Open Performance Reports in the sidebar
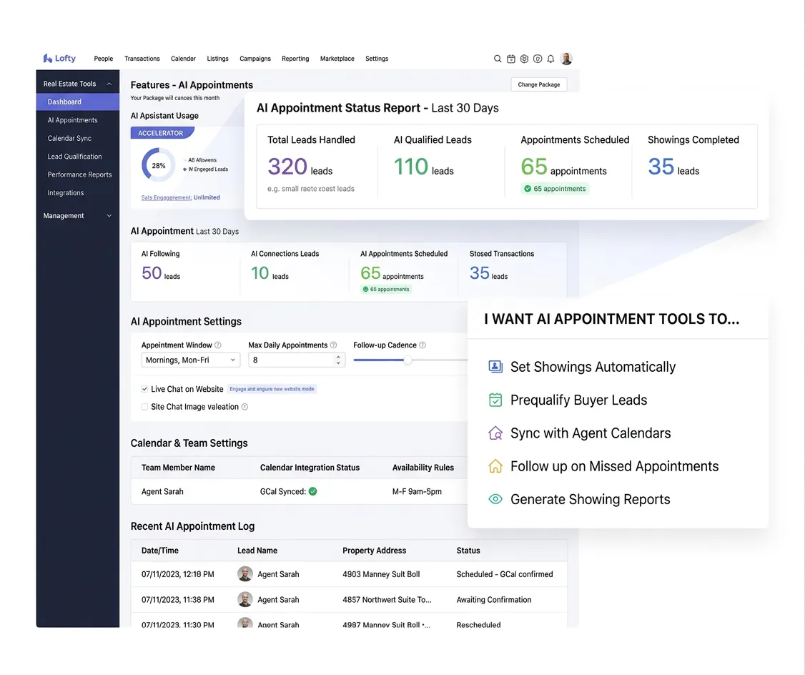 click(x=79, y=174)
